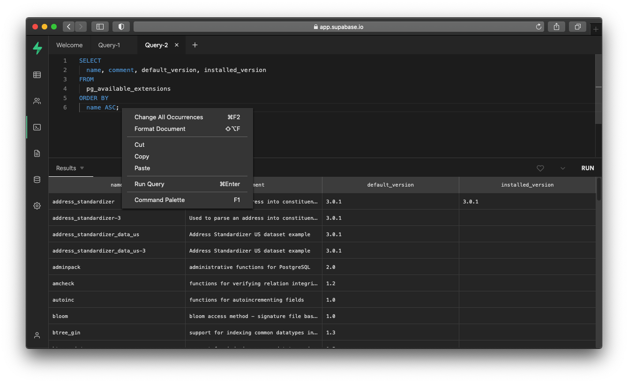Select the SQL editor terminal icon
The image size is (628, 383).
point(37,127)
